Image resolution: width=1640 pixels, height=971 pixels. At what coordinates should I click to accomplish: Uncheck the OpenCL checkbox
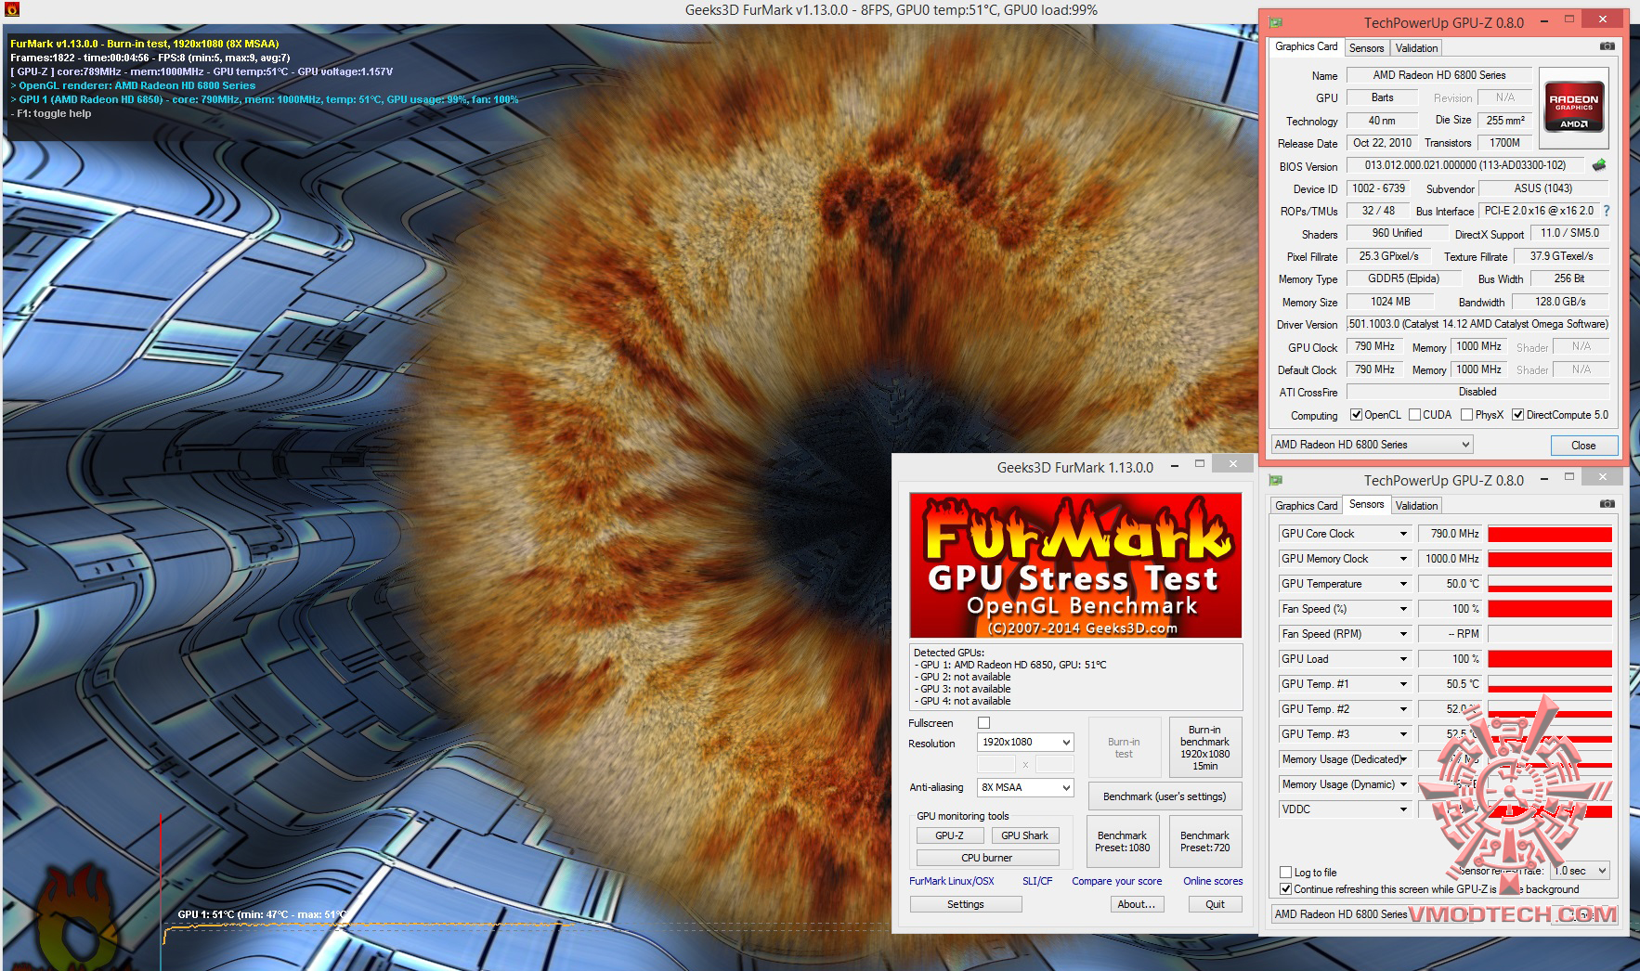1356,415
